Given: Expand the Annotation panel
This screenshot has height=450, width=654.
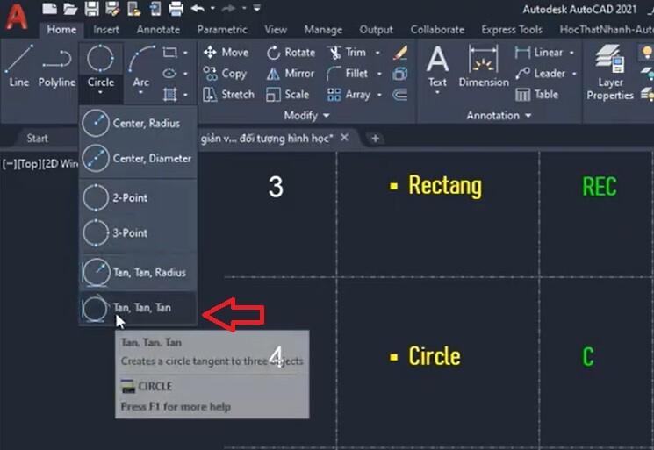Looking at the screenshot, I should (x=499, y=116).
